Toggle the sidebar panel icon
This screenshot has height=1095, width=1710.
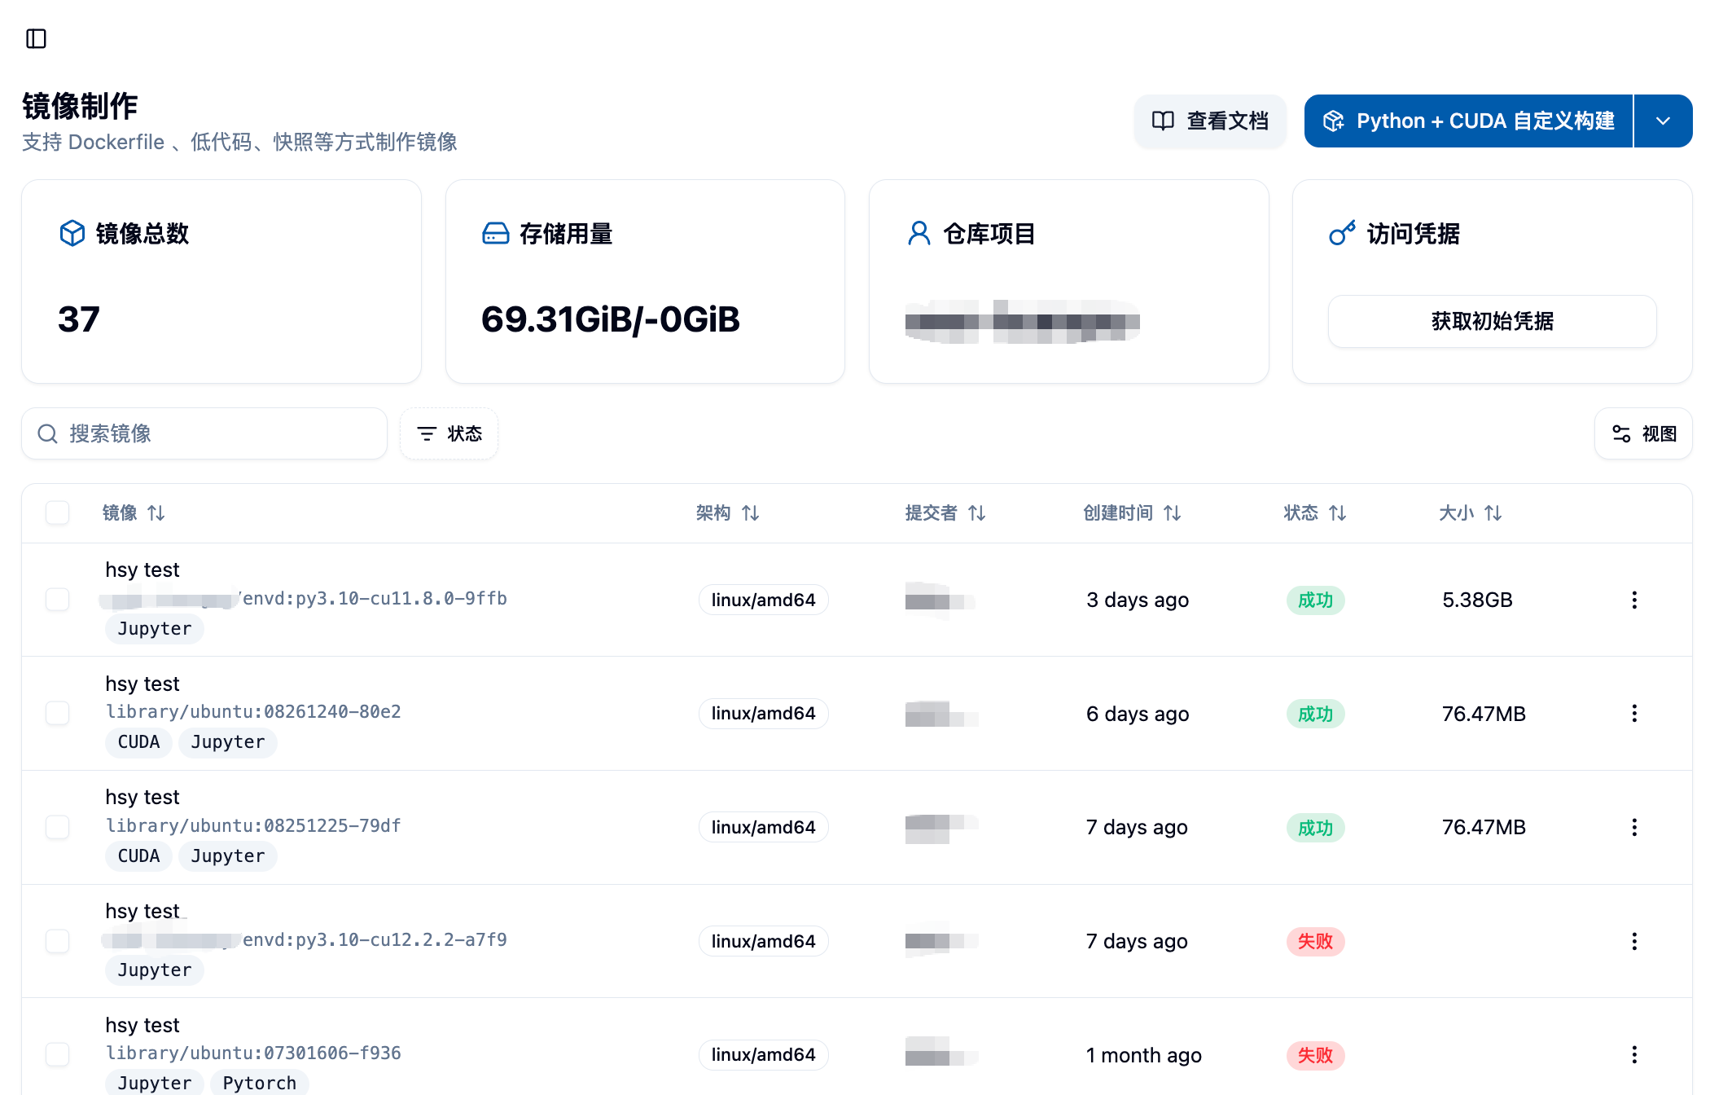click(36, 38)
